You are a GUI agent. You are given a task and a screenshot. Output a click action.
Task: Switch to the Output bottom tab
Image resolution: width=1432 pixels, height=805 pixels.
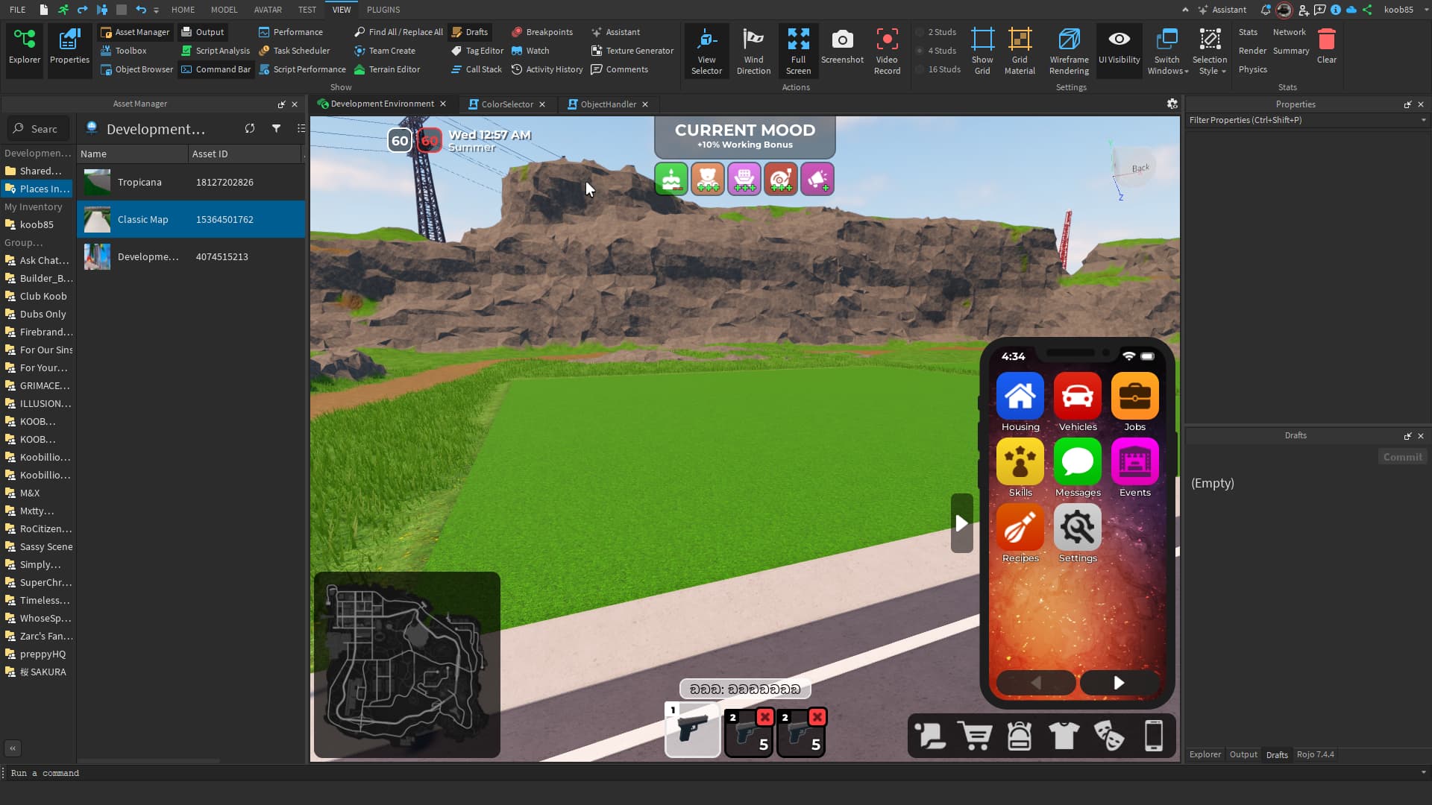[x=1243, y=754]
